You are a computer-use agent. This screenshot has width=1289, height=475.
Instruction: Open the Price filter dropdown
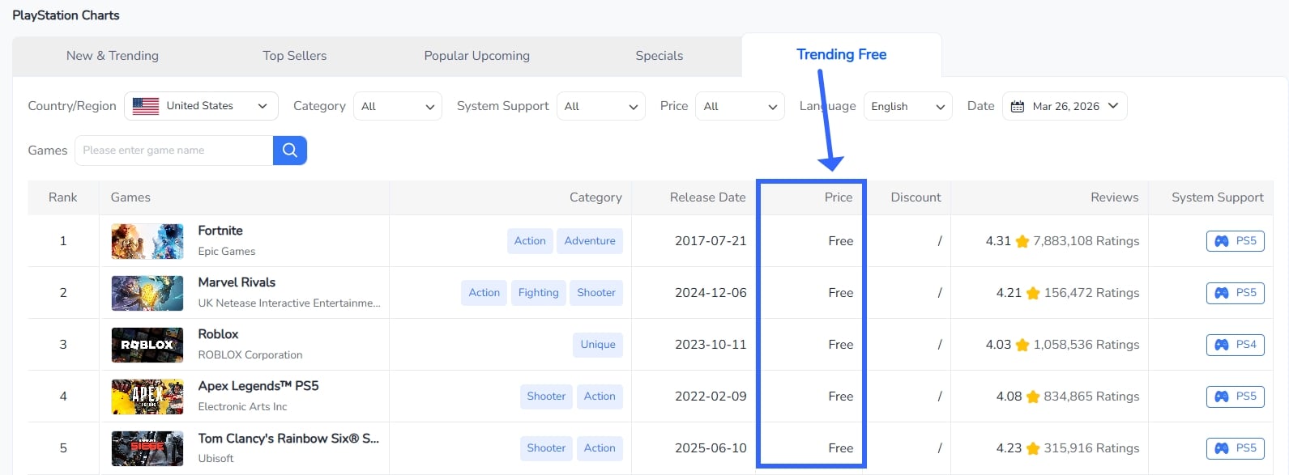point(739,106)
